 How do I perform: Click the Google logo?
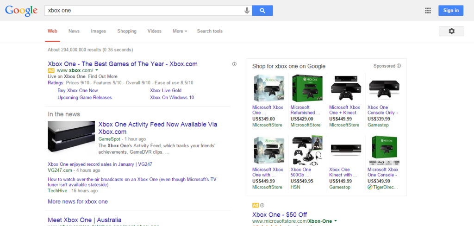[21, 11]
